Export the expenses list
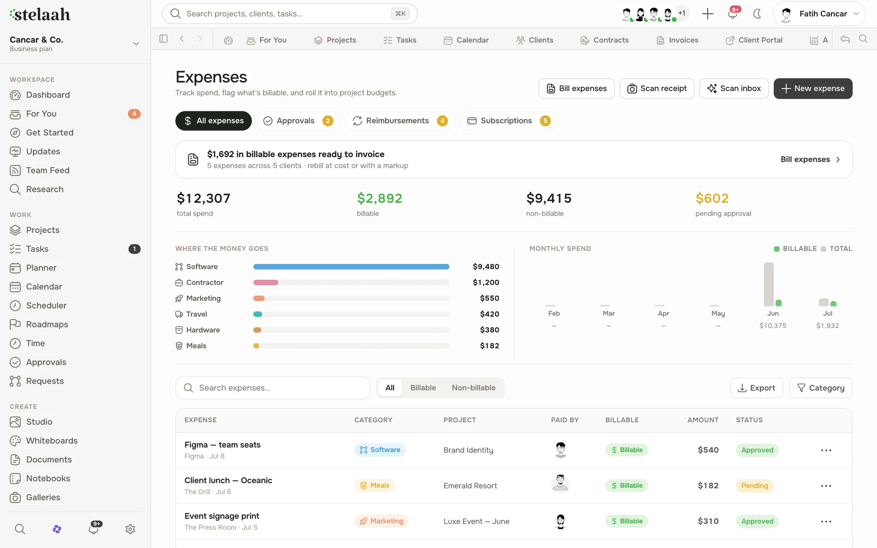 tap(756, 388)
